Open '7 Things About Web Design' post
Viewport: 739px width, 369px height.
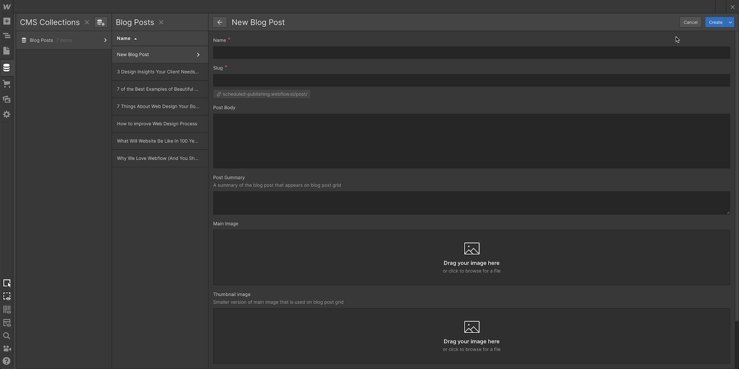click(x=160, y=107)
